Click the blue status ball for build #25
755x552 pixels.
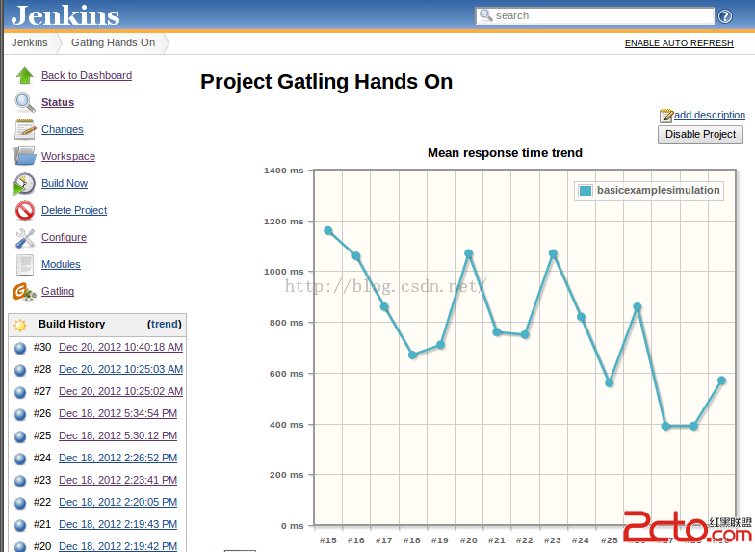point(20,436)
